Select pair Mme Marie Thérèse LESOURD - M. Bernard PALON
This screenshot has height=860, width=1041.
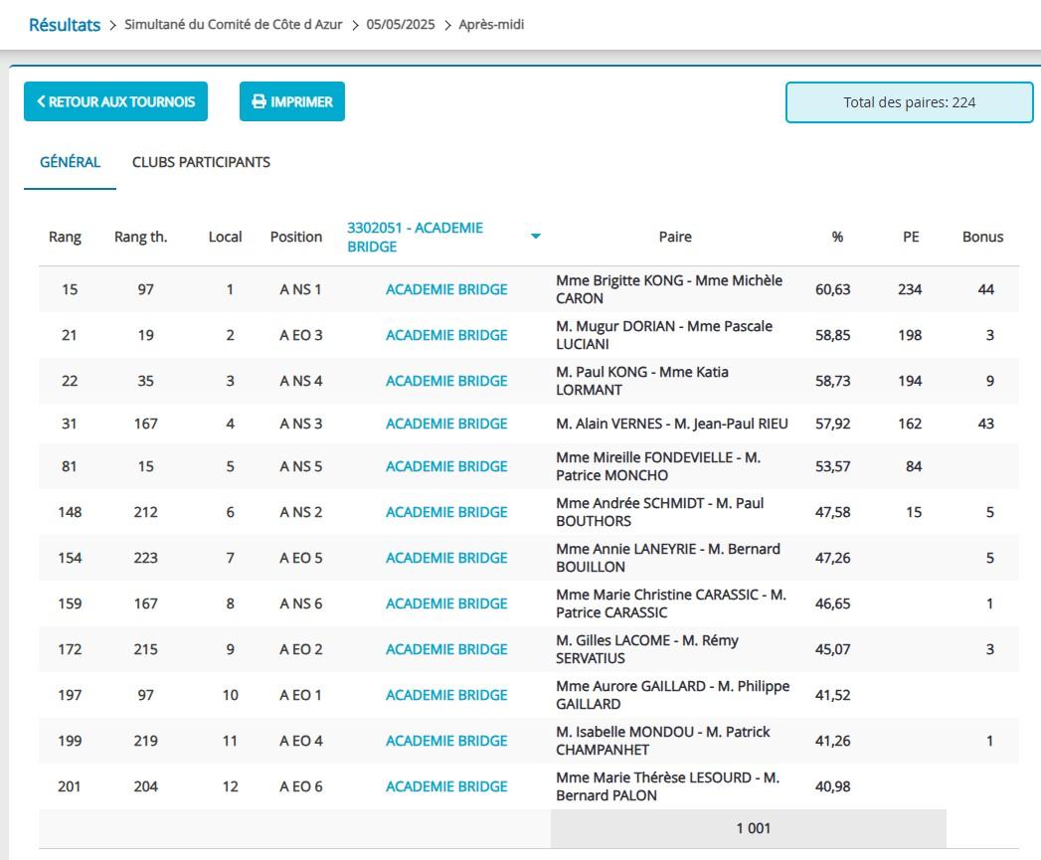tap(667, 787)
